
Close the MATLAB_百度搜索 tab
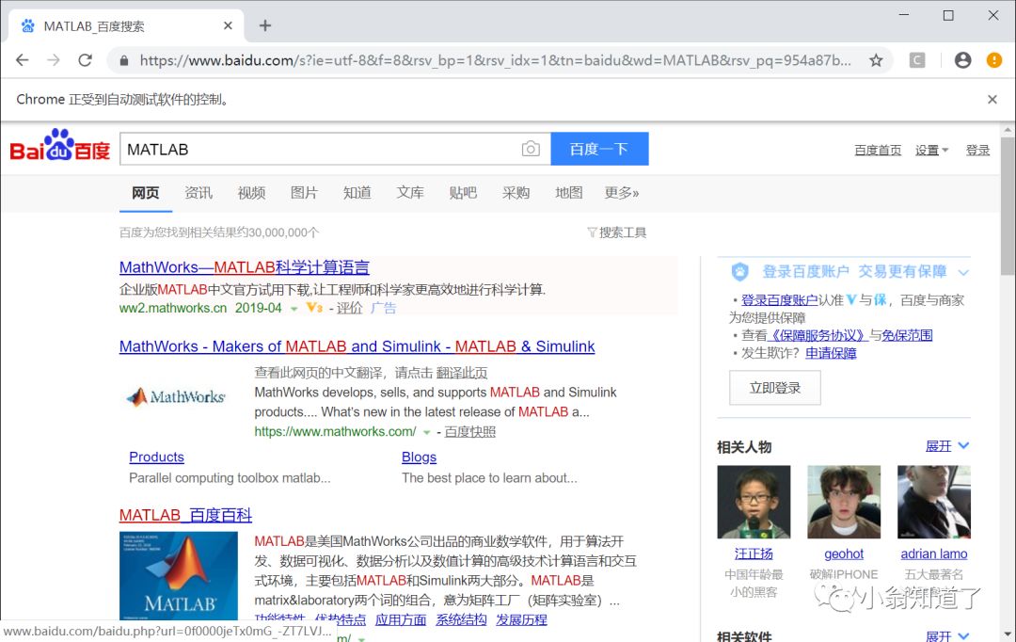pyautogui.click(x=228, y=26)
